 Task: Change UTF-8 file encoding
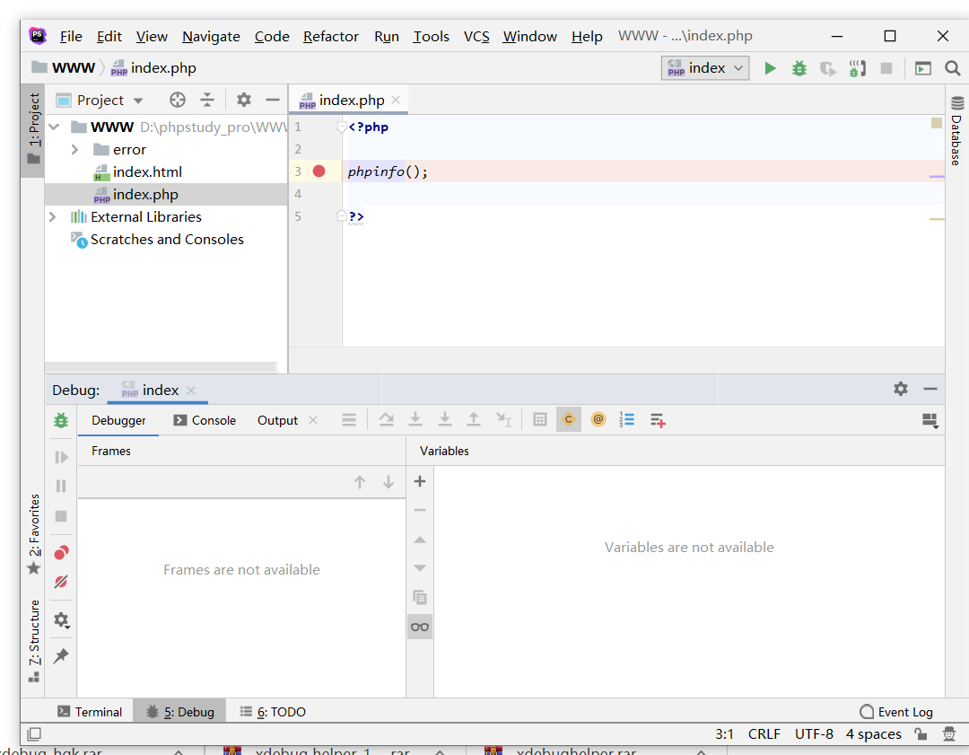(x=814, y=734)
